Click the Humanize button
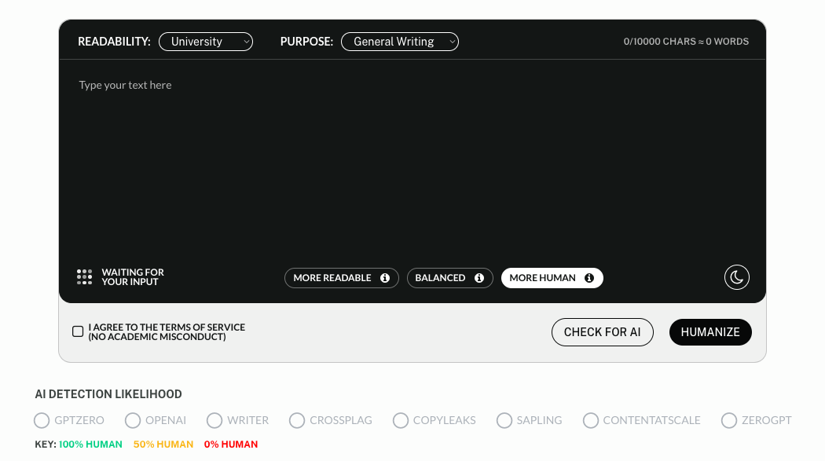The image size is (825, 461). [710, 332]
